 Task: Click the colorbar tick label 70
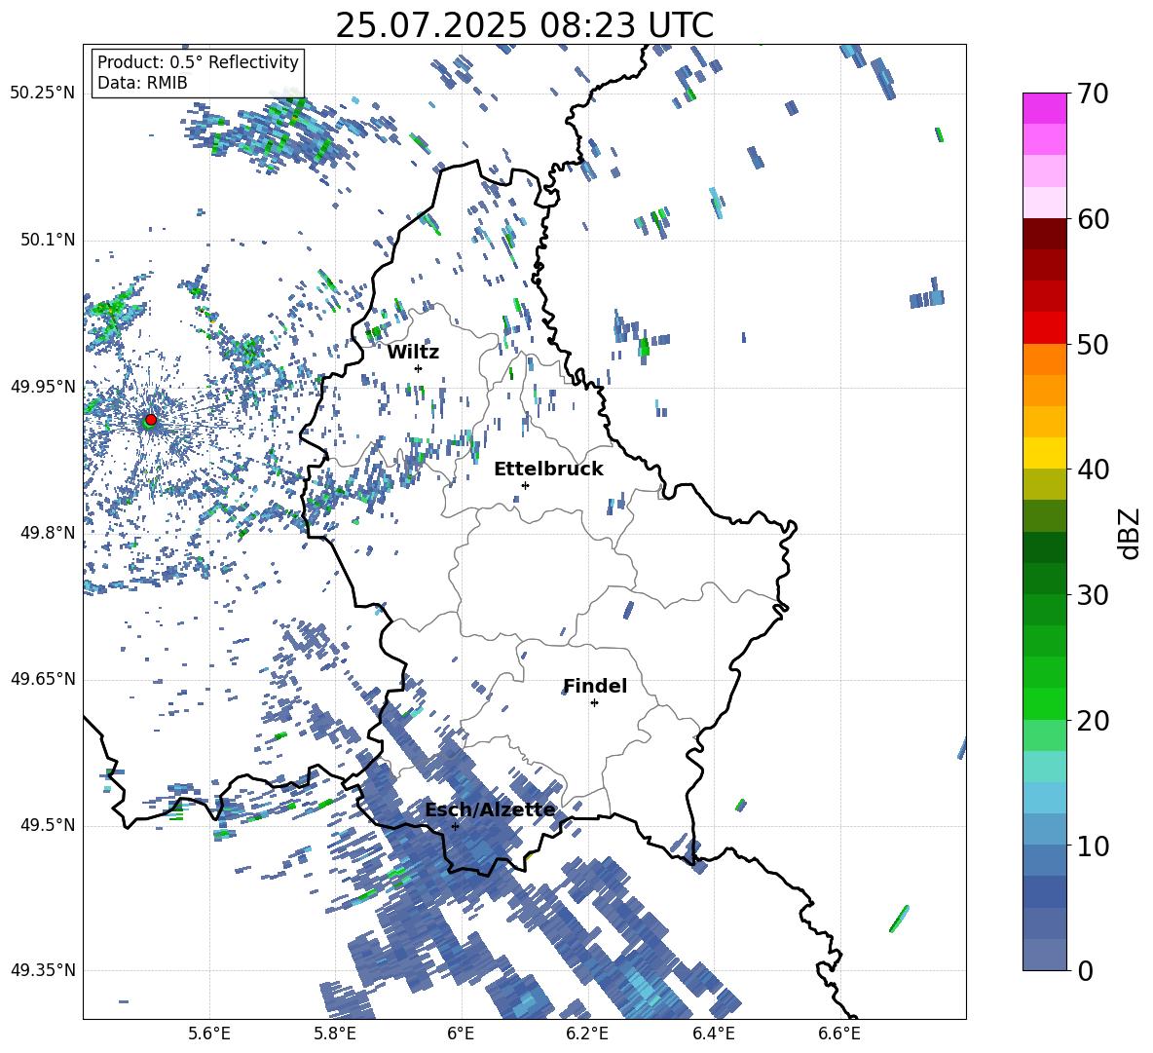point(1093,94)
